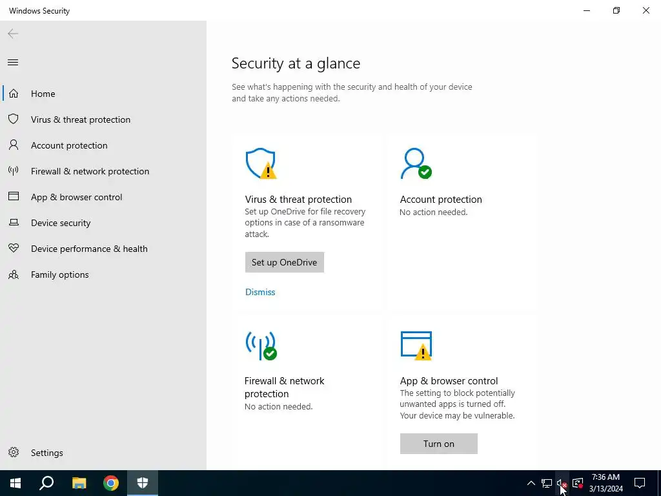The image size is (661, 496).
Task: Click Windows Security shield on taskbar
Action: pos(143,483)
